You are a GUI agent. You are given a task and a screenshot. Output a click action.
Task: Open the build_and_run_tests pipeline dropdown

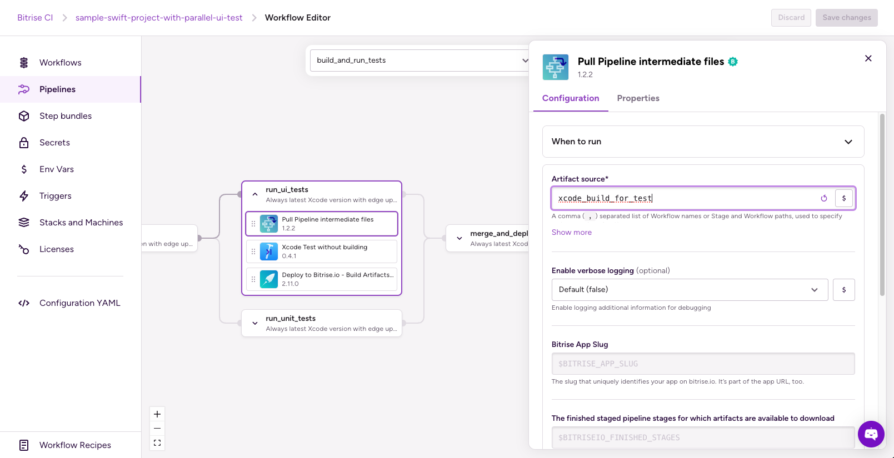(x=419, y=61)
